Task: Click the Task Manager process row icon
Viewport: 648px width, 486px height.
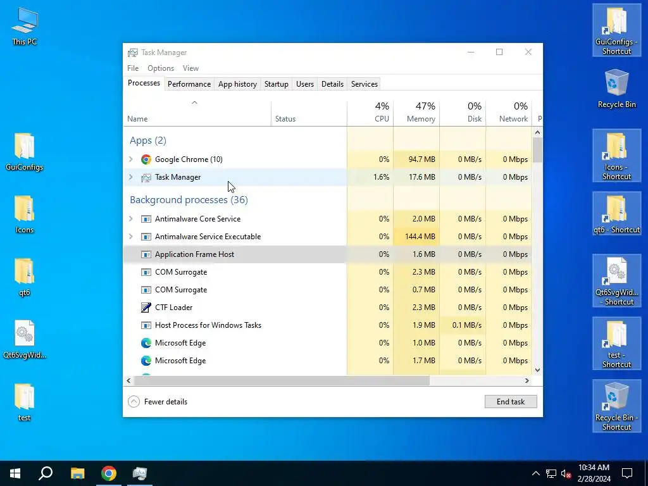Action: point(146,177)
